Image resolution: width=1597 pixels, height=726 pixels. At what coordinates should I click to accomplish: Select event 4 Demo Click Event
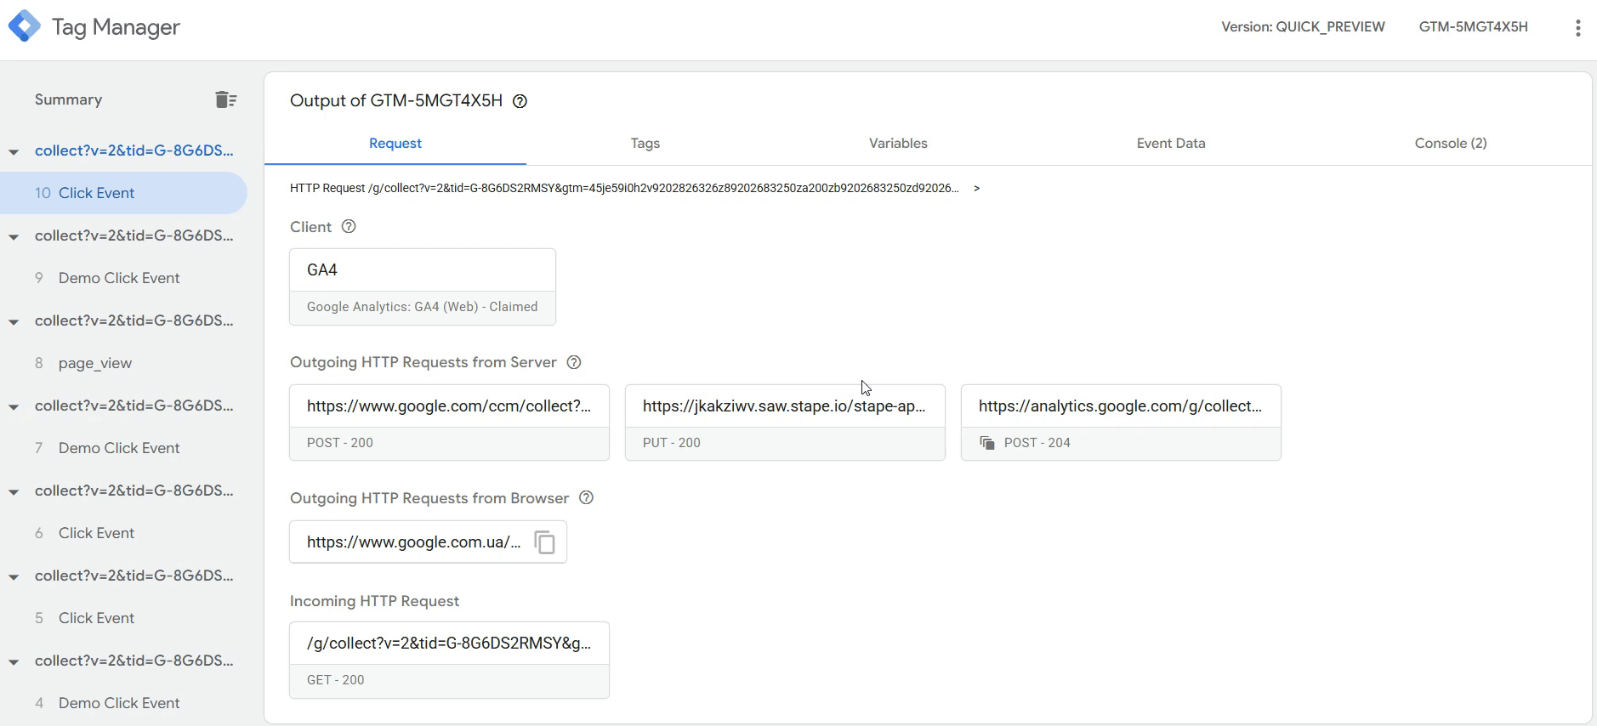(123, 703)
